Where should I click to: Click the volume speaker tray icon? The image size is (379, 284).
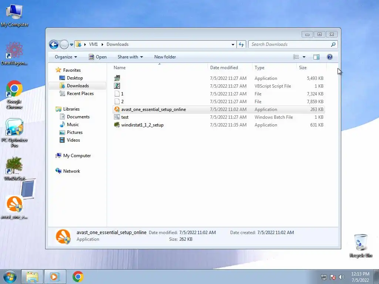pos(341,277)
